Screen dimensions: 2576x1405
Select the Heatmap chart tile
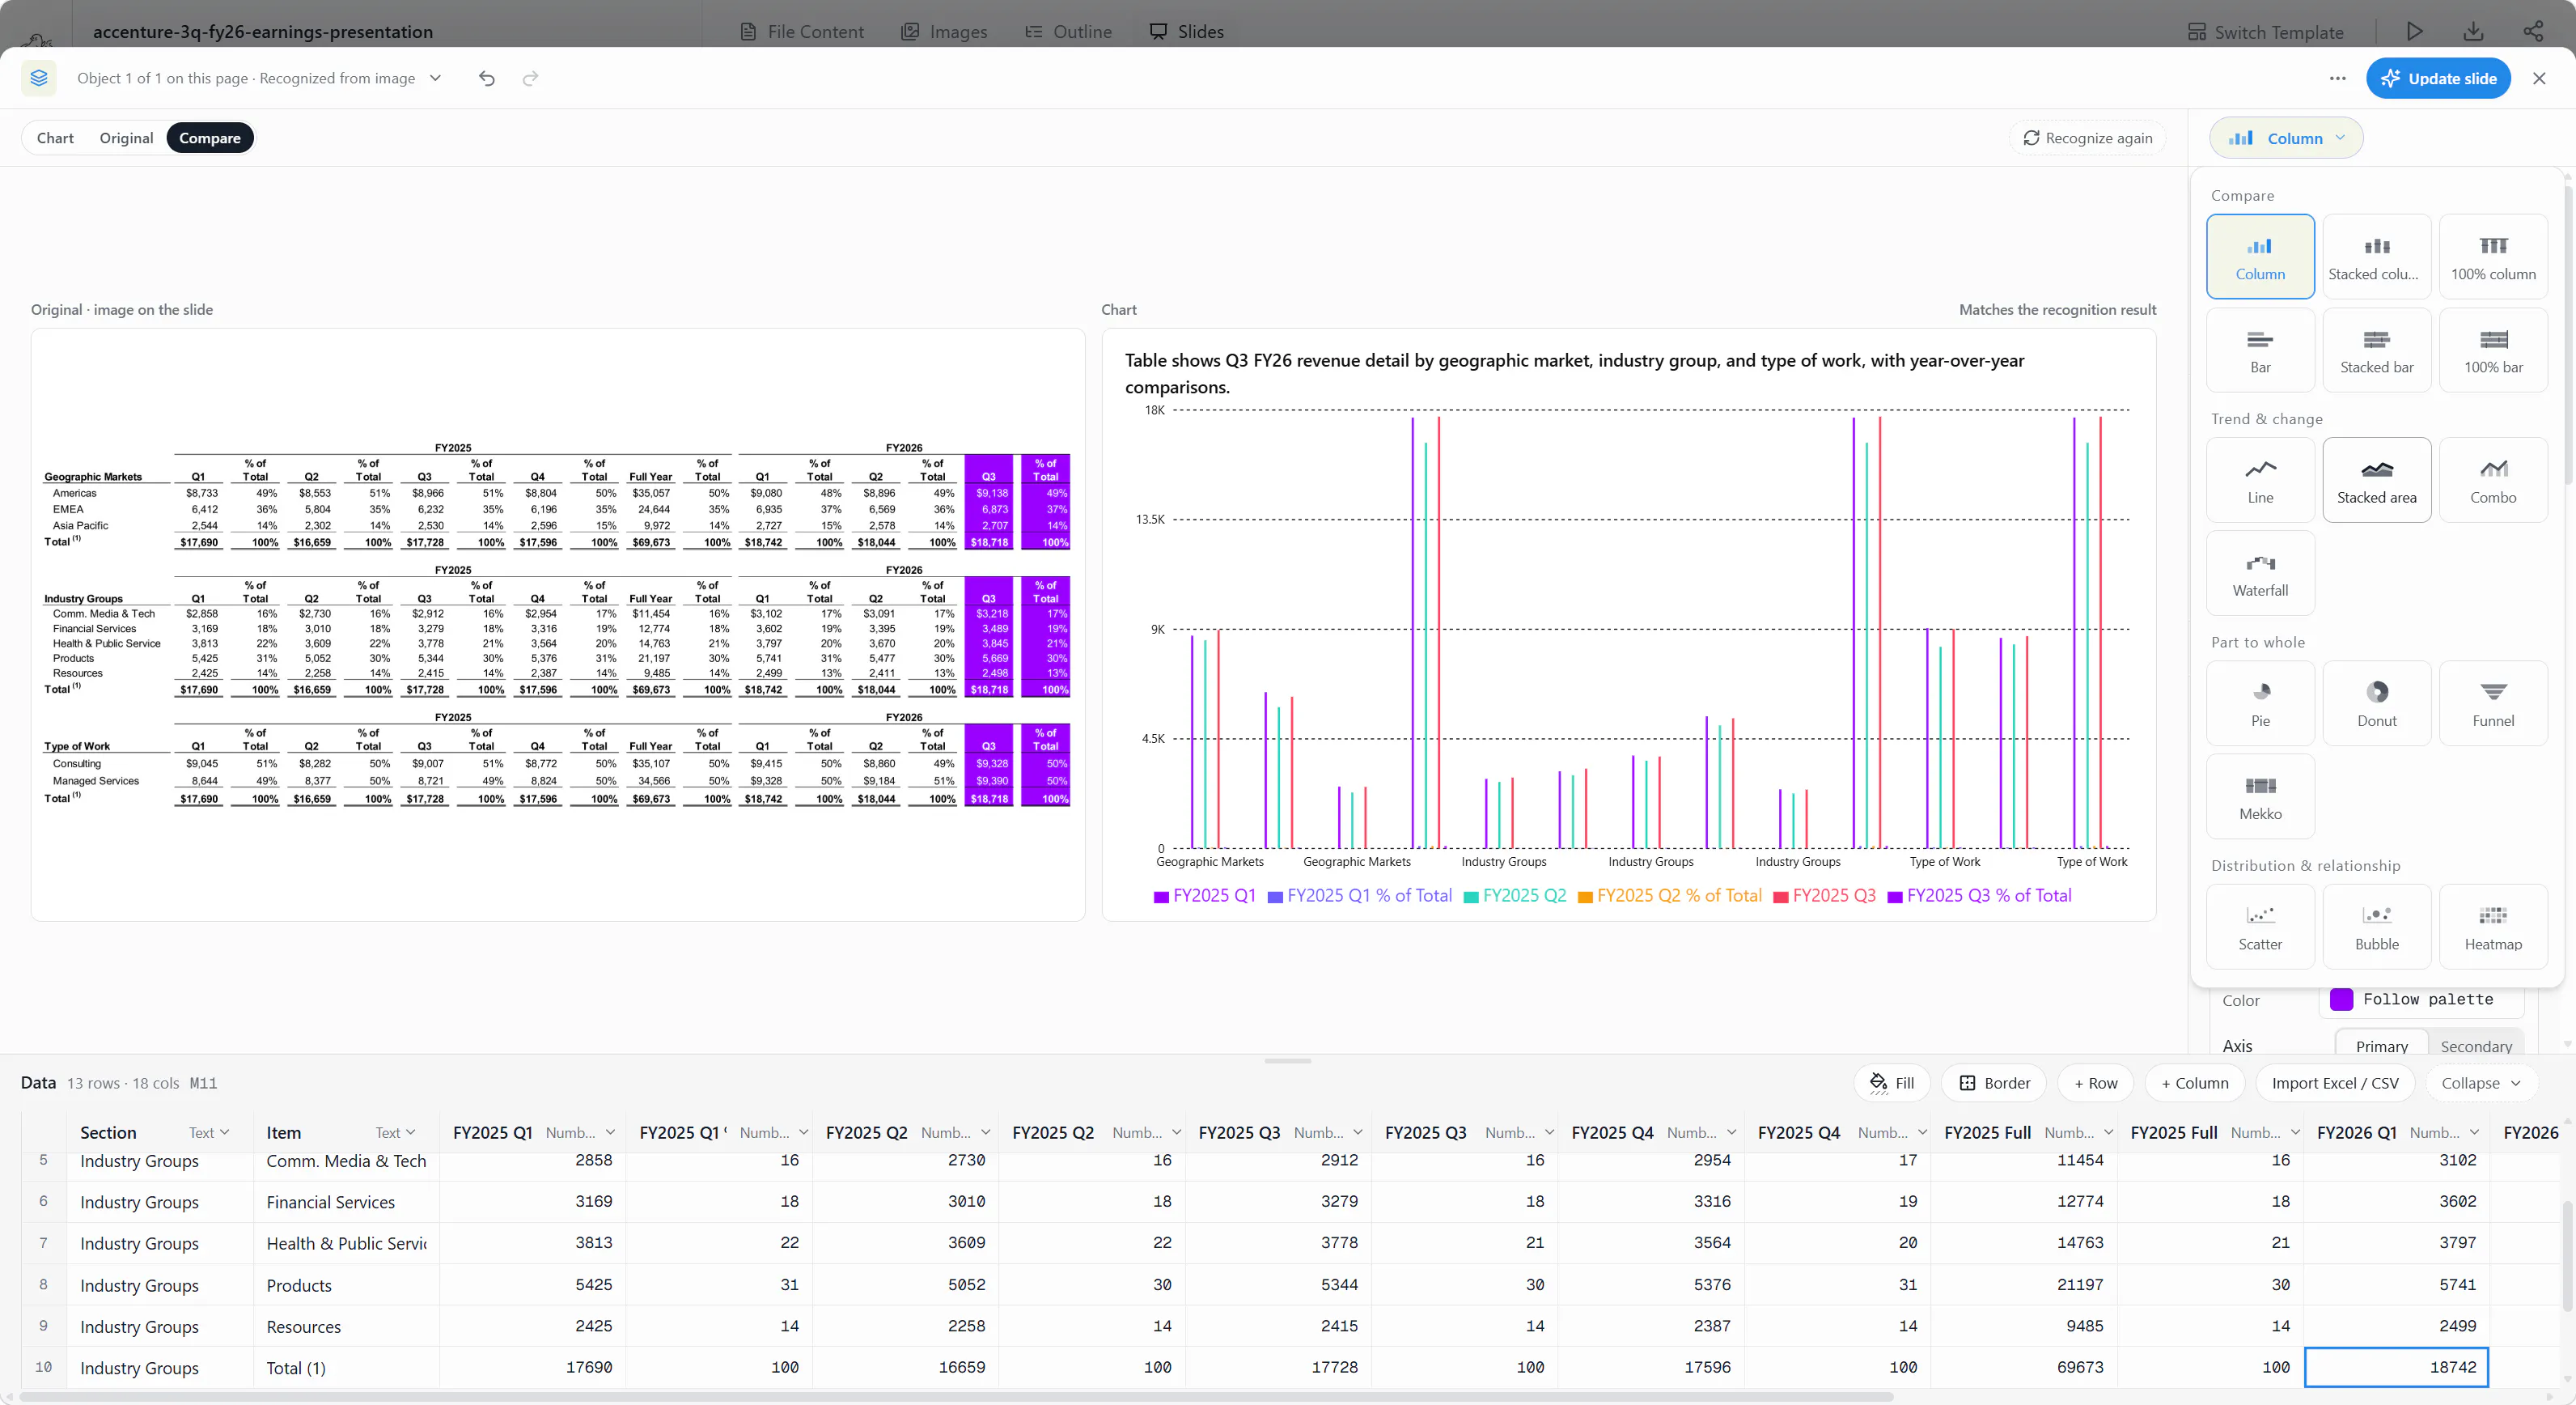pyautogui.click(x=2493, y=926)
